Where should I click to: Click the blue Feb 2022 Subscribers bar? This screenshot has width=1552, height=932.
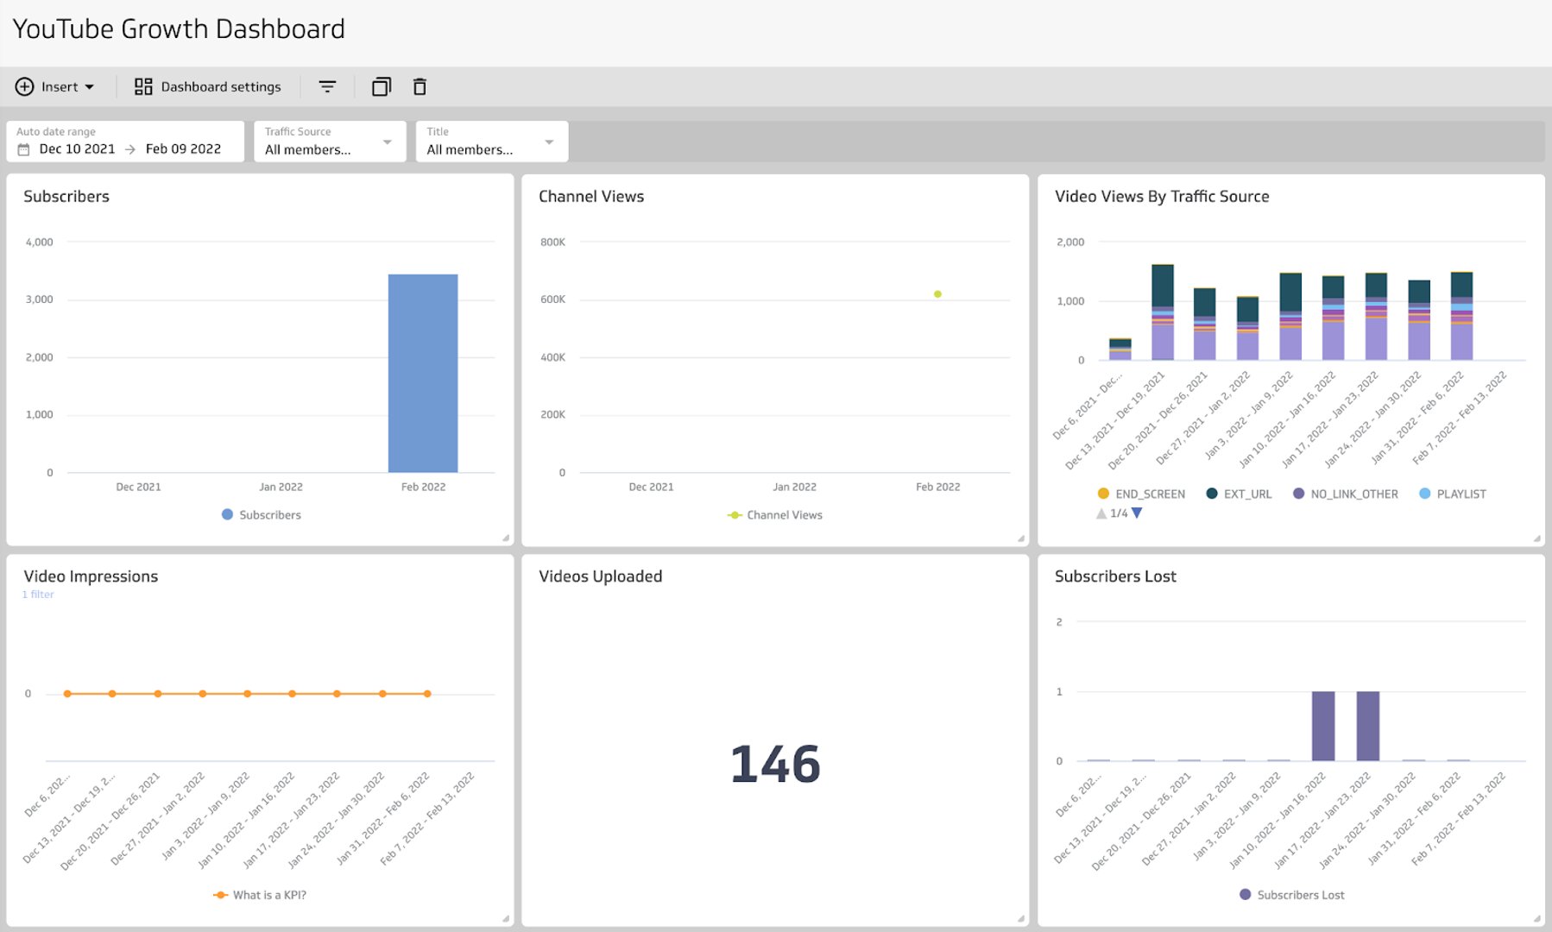point(422,373)
